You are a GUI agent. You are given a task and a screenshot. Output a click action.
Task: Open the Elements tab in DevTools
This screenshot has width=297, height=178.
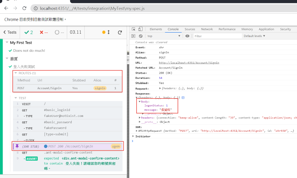tap(156, 29)
